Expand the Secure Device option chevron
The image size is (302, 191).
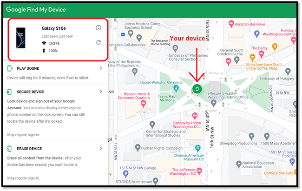pos(101,92)
